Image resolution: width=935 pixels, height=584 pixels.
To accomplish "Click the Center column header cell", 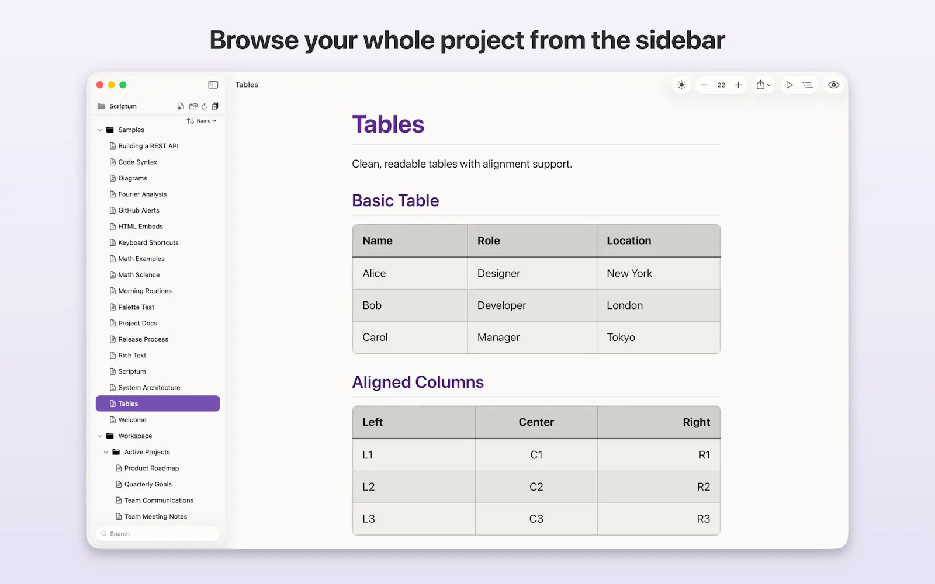I will pyautogui.click(x=536, y=422).
